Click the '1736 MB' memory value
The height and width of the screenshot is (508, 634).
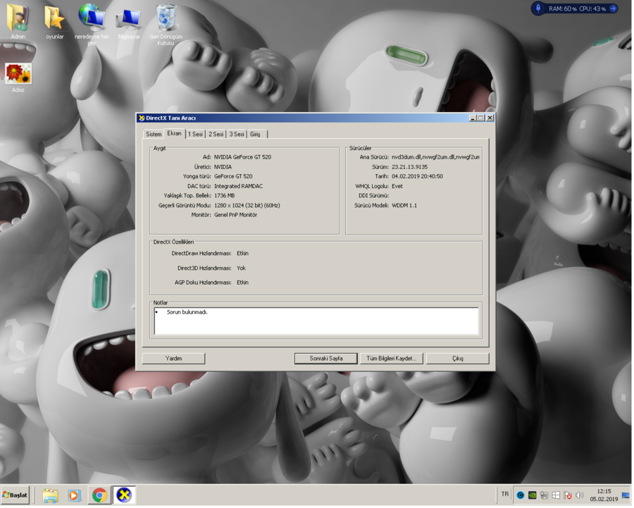click(225, 196)
